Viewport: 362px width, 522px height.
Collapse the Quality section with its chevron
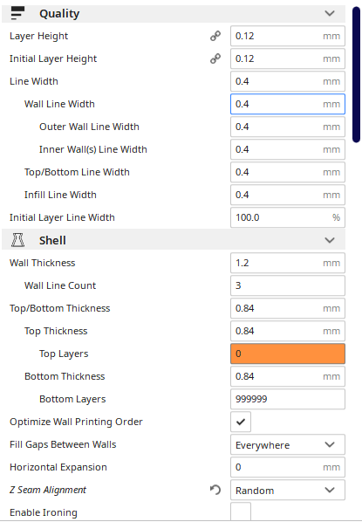pyautogui.click(x=330, y=13)
